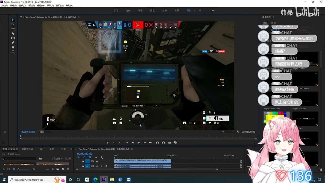The height and width of the screenshot is (183, 325).
Task: Switch to 音频 workspace
Action: 177,10
